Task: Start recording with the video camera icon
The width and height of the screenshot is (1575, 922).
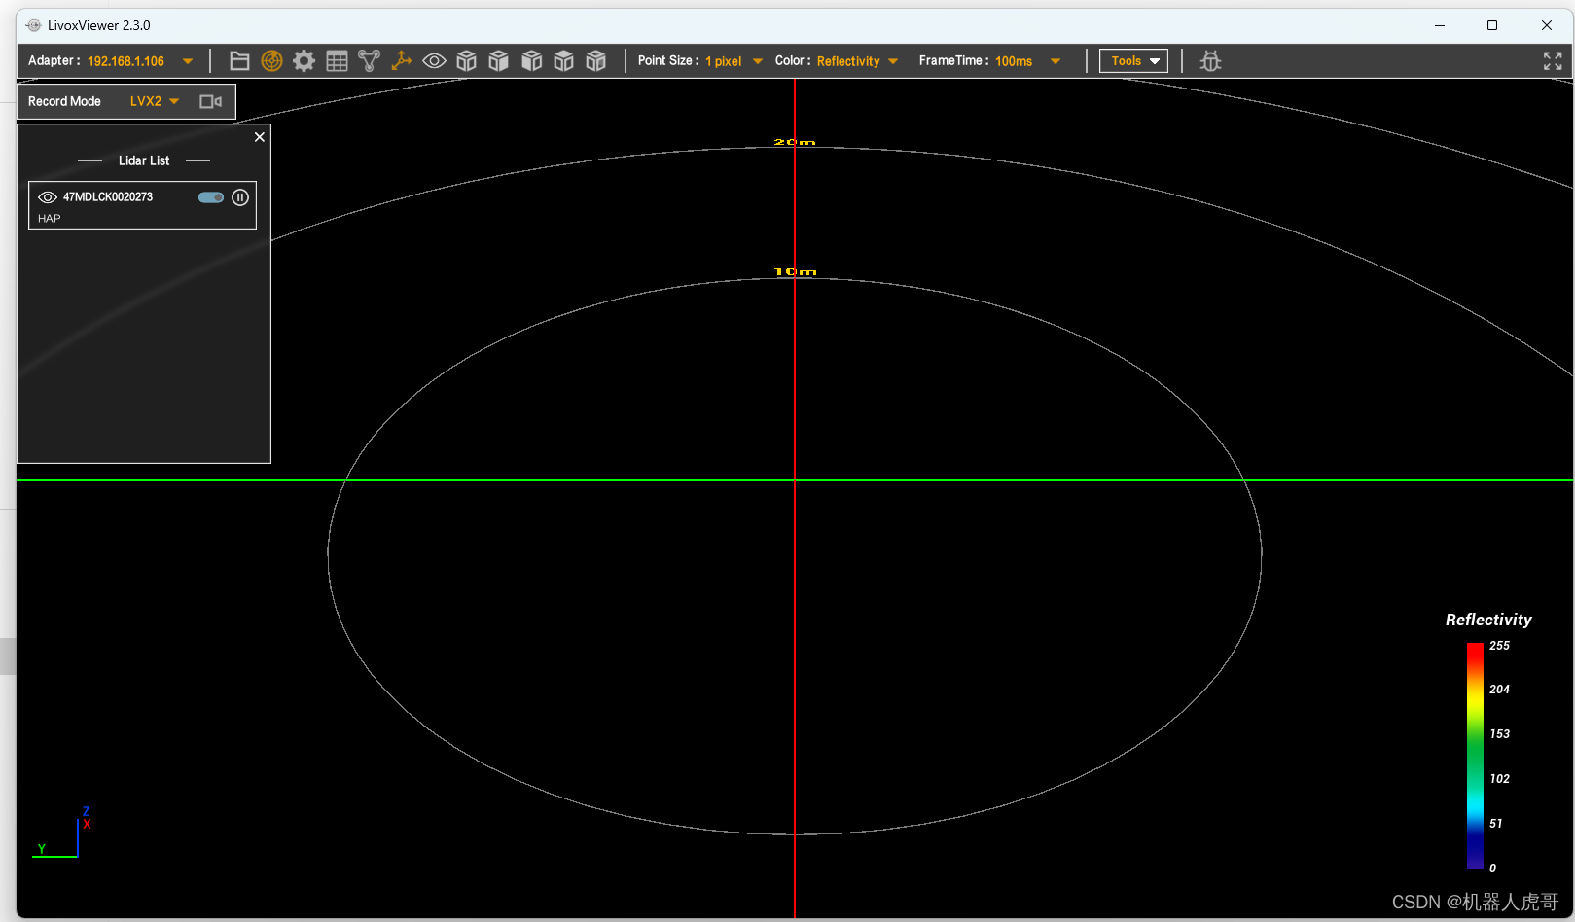Action: pyautogui.click(x=210, y=101)
